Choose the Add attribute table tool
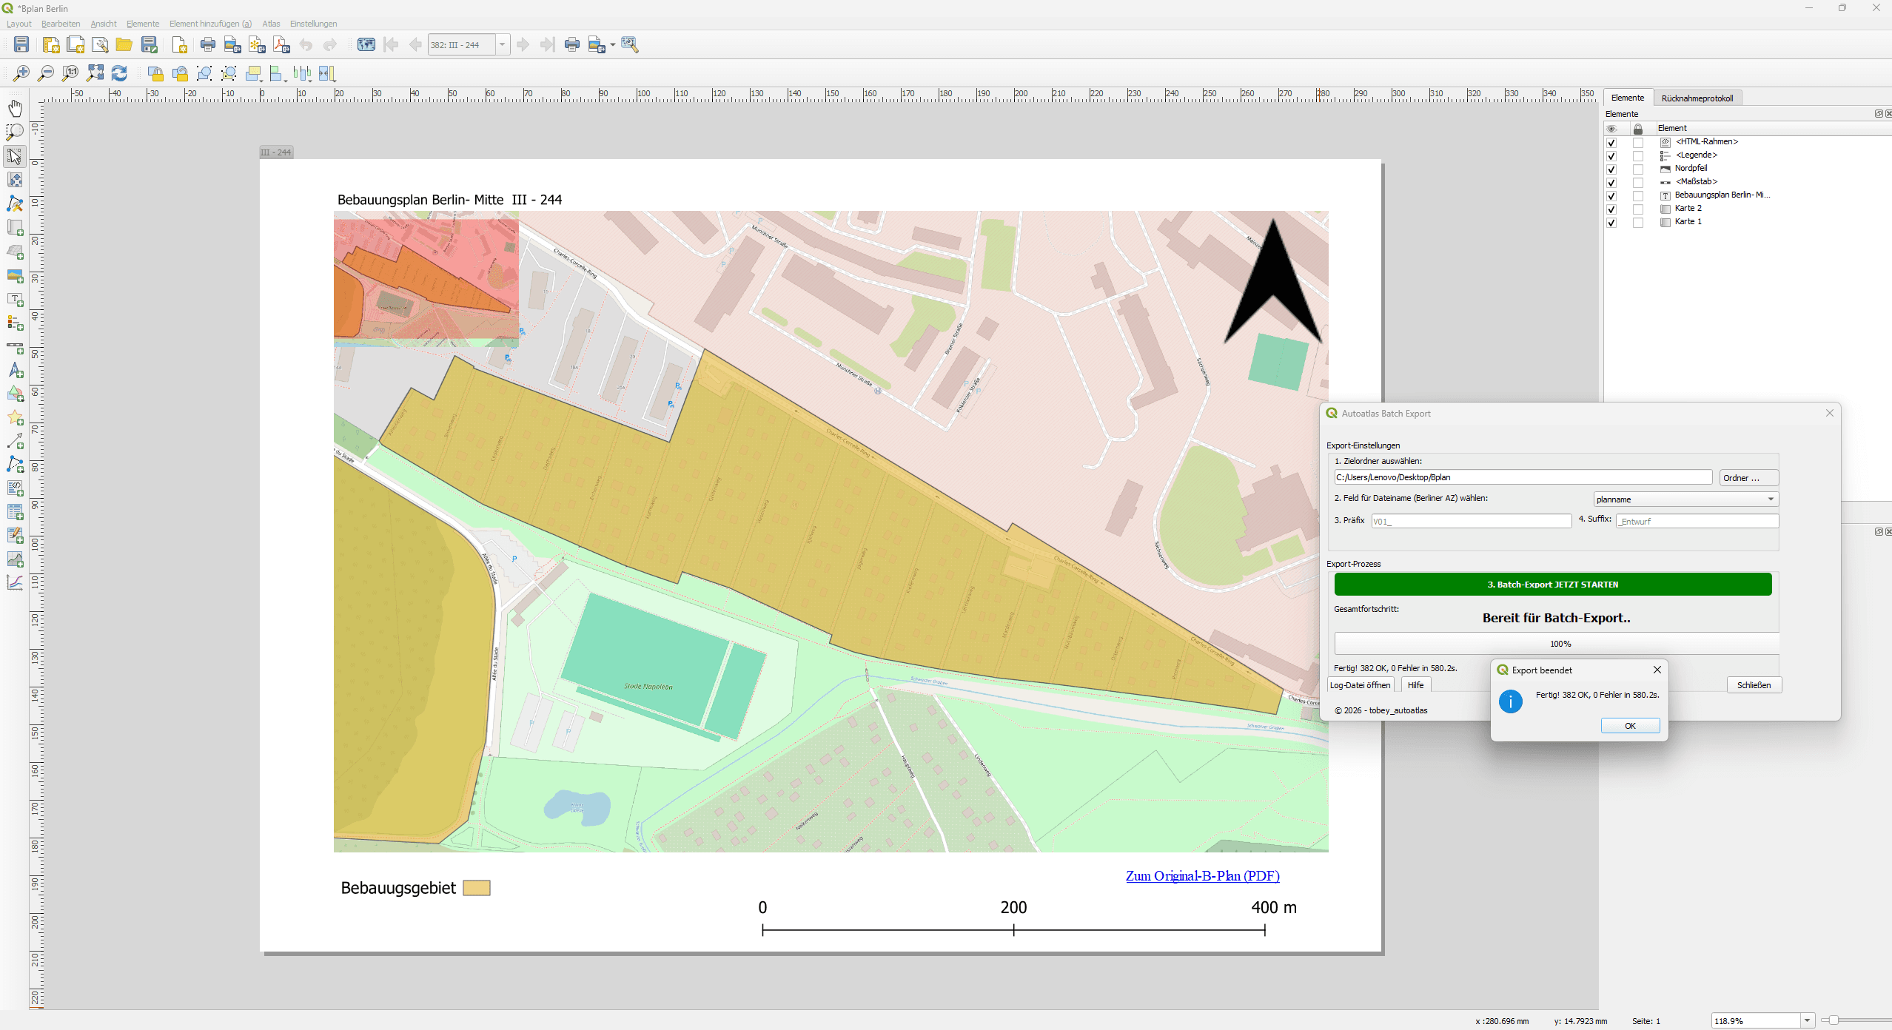 coord(15,512)
